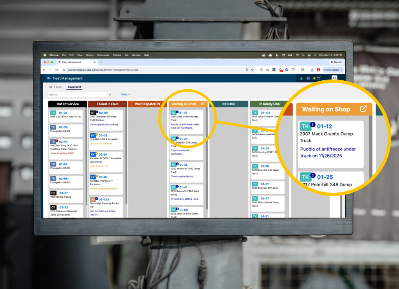Open the AT user avatar menu

point(334,78)
